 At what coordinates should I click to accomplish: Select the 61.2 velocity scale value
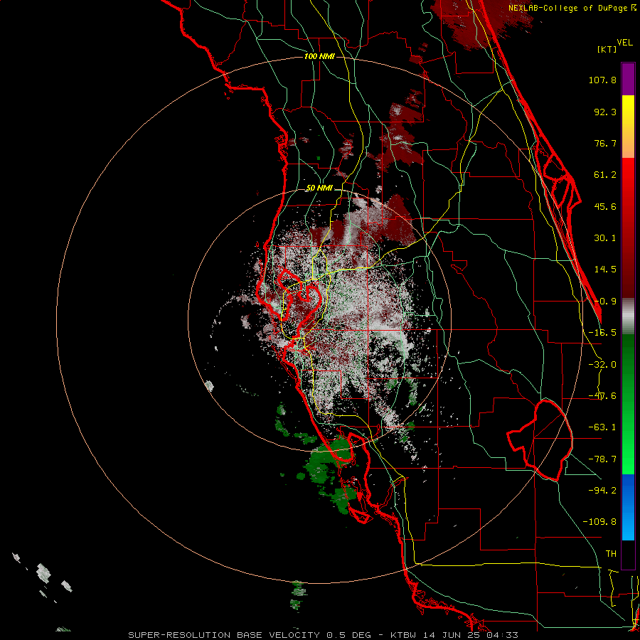(605, 175)
